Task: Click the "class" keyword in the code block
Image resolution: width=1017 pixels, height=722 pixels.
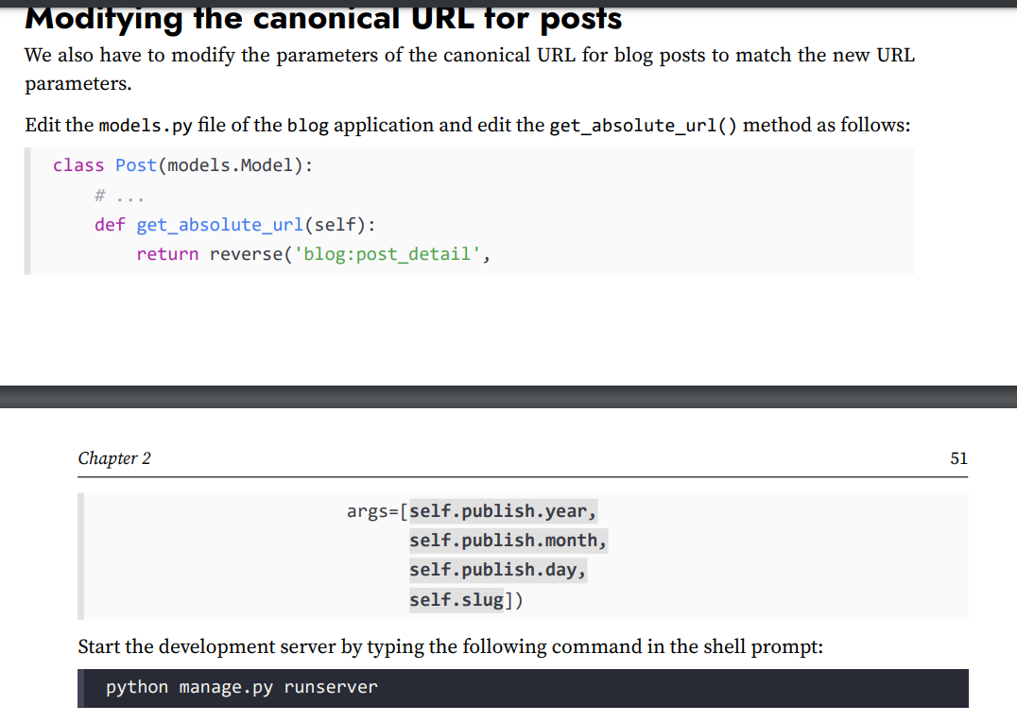Action: (x=78, y=165)
